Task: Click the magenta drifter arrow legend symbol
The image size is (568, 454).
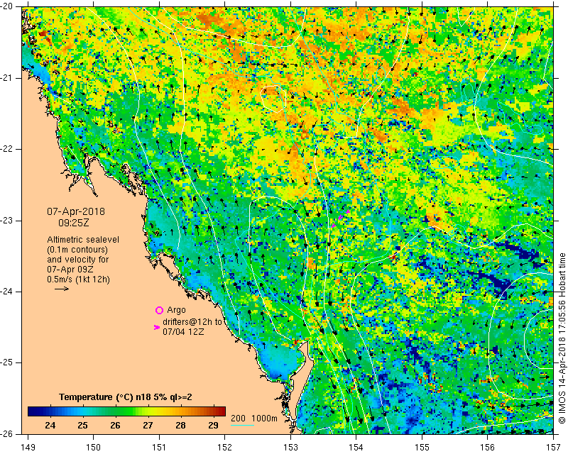Action: pyautogui.click(x=157, y=327)
